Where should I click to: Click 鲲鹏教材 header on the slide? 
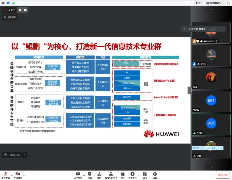pyautogui.click(x=146, y=57)
